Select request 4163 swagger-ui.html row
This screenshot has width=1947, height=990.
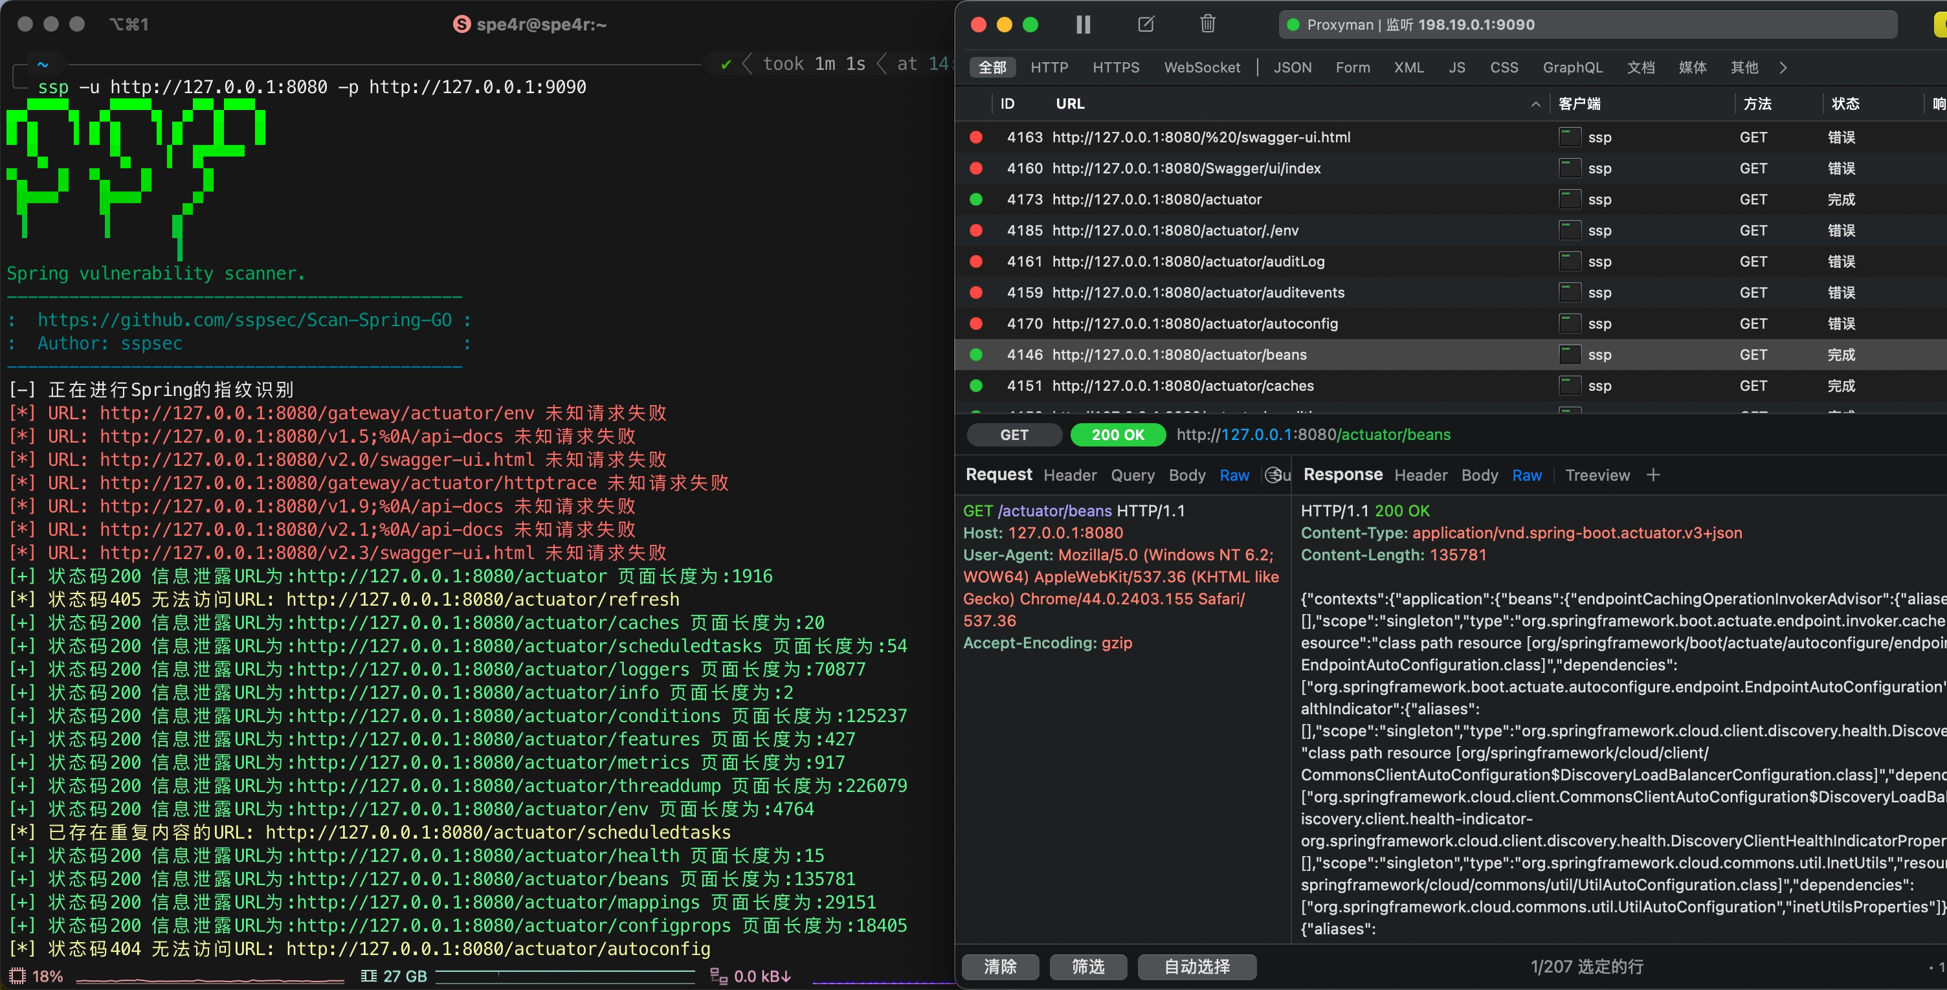(x=1451, y=137)
